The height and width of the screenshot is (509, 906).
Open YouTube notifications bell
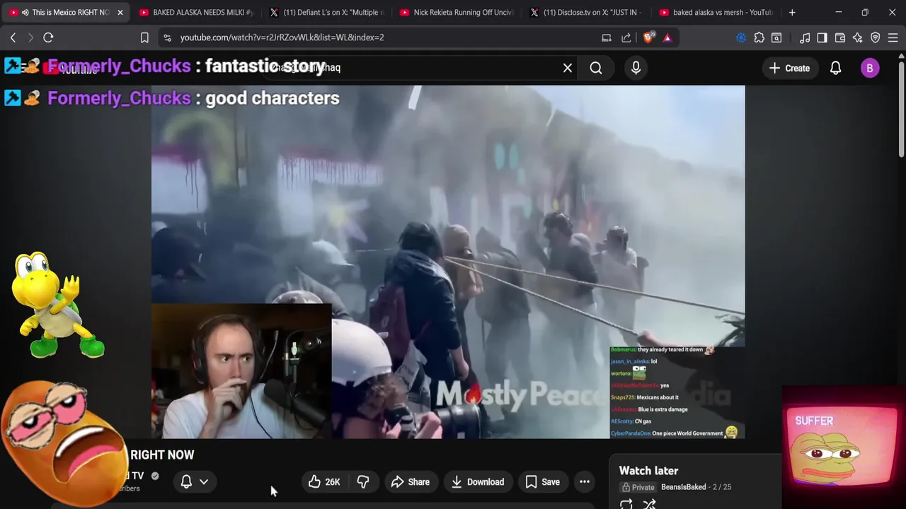pyautogui.click(x=835, y=68)
